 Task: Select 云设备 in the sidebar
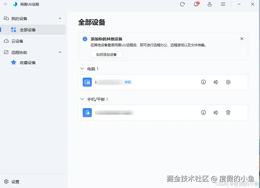pos(17,41)
